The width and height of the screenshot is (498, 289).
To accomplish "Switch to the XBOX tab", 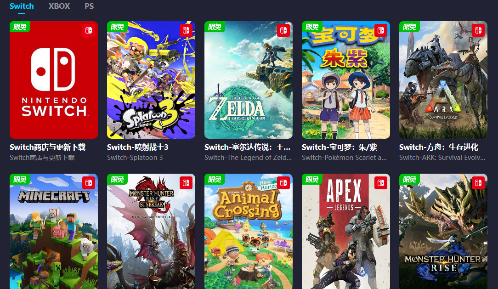I will click(x=59, y=6).
